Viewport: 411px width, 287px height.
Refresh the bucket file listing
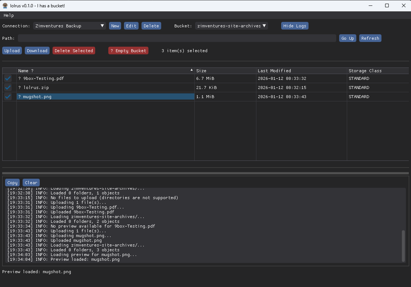[x=370, y=38]
